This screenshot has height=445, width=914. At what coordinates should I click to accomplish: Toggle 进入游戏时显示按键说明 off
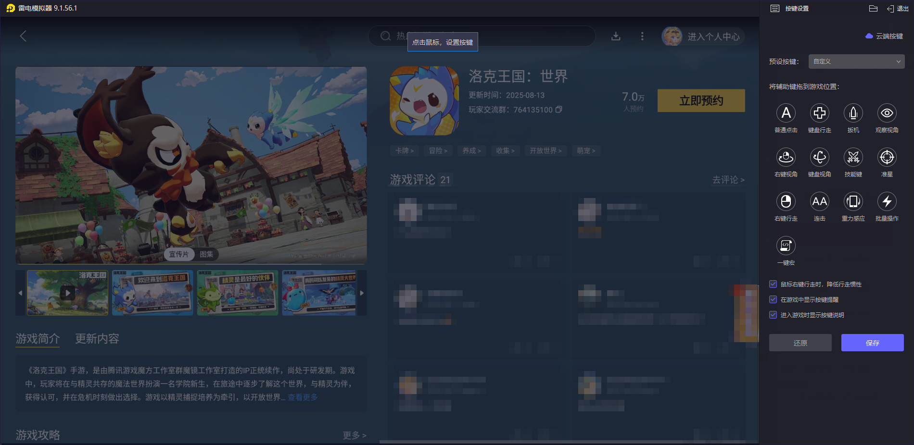773,315
